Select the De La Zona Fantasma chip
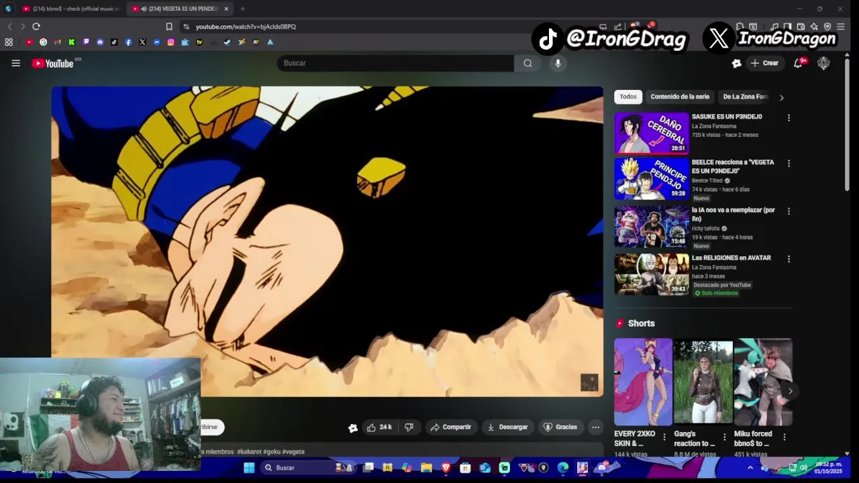 (x=744, y=97)
